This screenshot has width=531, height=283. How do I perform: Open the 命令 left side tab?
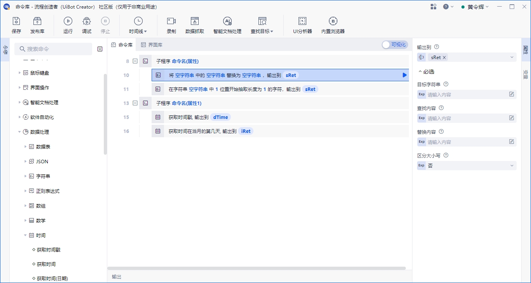click(5, 49)
